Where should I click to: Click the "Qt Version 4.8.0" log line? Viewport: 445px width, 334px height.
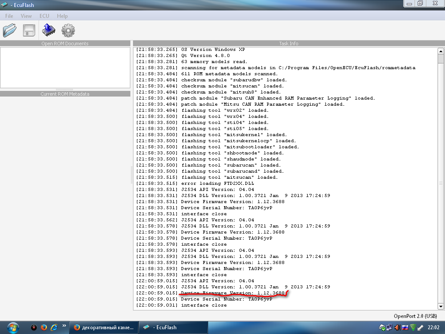click(183, 56)
